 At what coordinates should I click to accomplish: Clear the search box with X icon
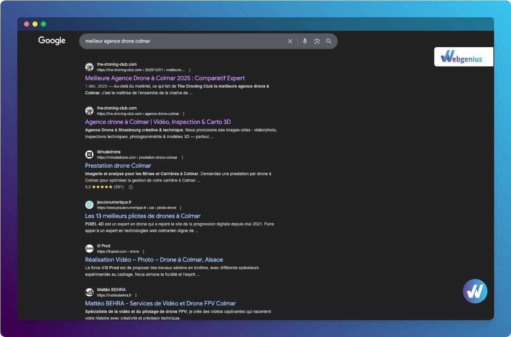290,41
